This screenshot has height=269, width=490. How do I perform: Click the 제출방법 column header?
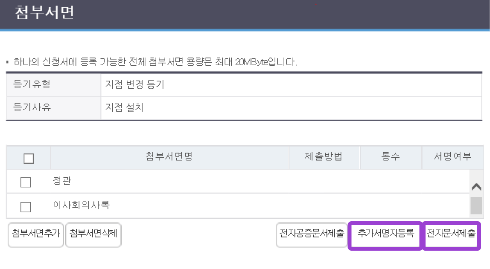[x=324, y=157]
